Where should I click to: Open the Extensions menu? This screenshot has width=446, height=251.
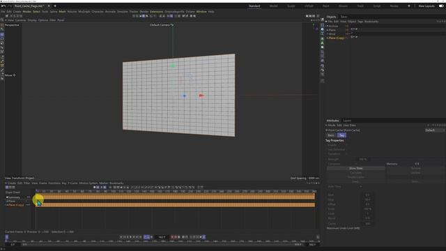click(156, 12)
